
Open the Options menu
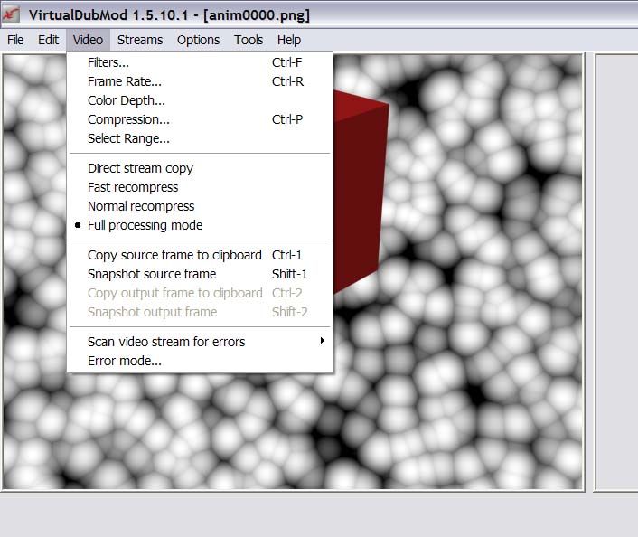click(x=198, y=40)
